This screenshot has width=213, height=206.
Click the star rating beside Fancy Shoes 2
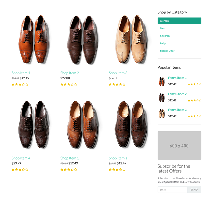(194, 101)
